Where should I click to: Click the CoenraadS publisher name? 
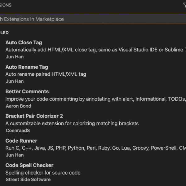tap(18, 131)
